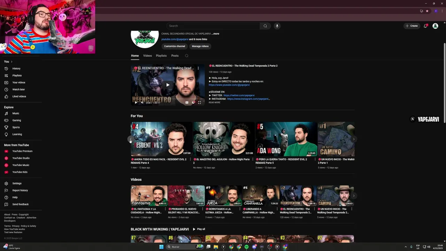Viewport: 446px width, 251px height.
Task: Open YouTube Studio
Action: coord(21,158)
